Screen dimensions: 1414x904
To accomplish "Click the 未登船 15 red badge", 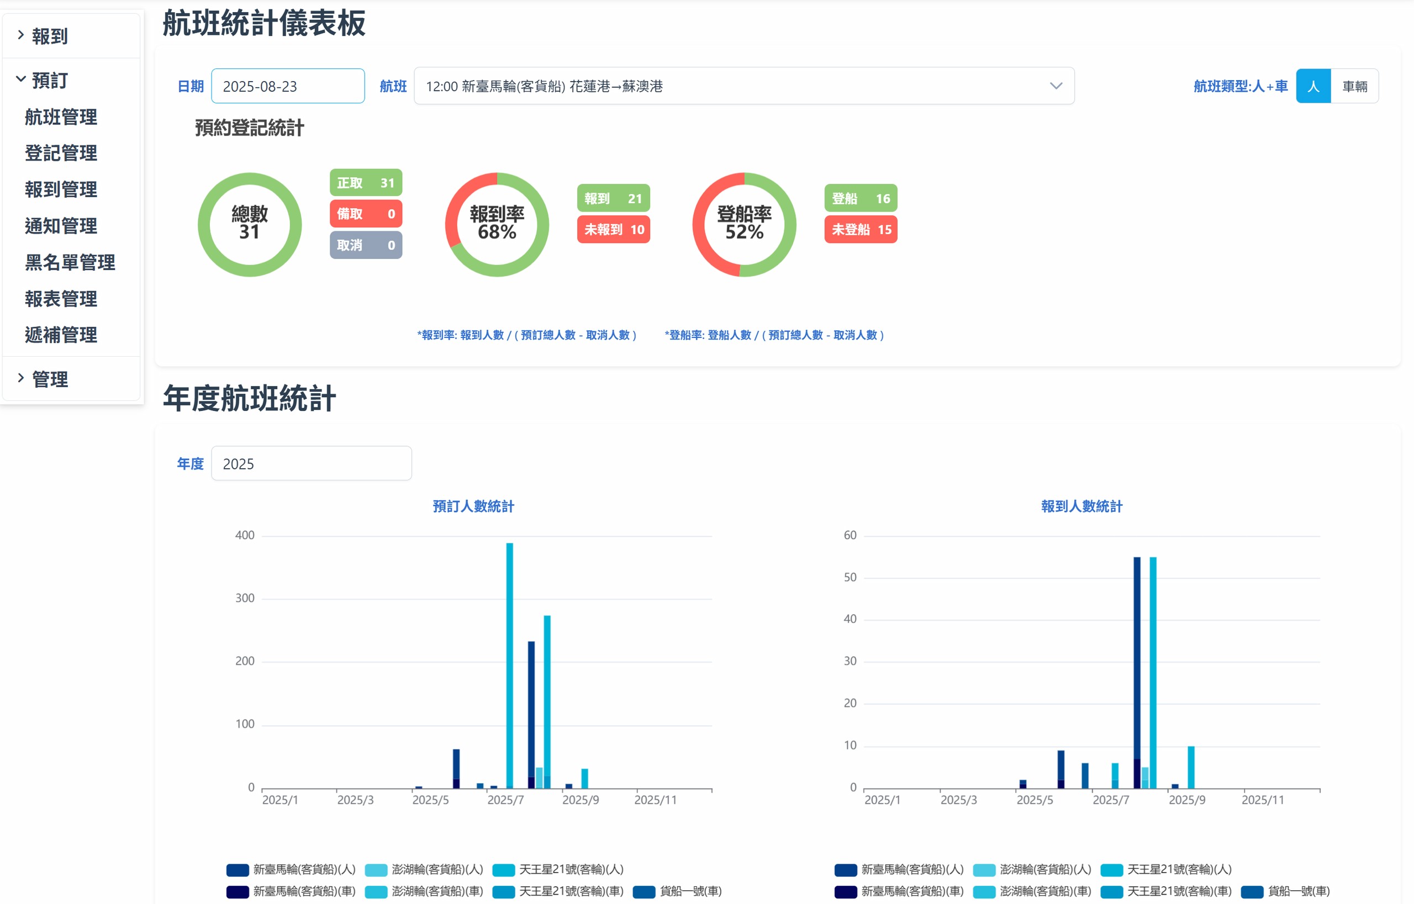I will pos(860,230).
